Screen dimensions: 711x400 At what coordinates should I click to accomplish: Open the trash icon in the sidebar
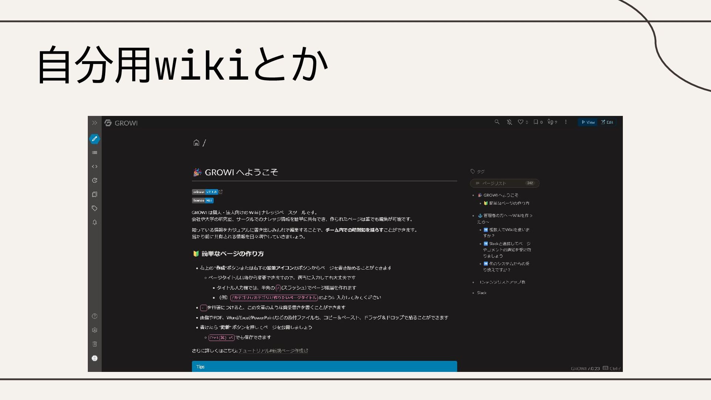(94, 344)
